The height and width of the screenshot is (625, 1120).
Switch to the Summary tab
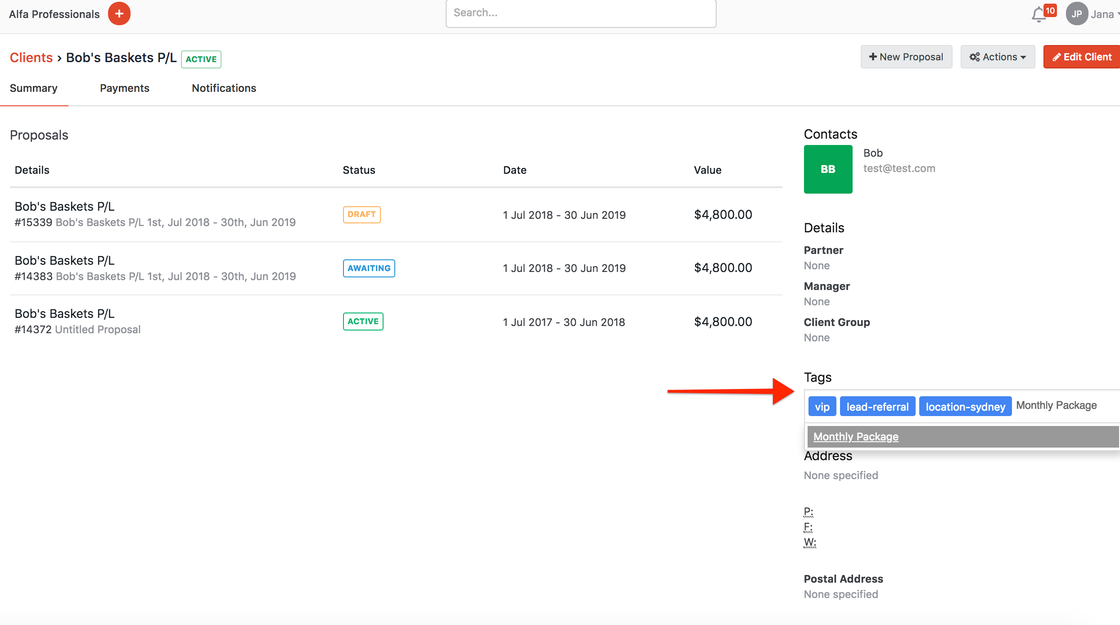[34, 88]
